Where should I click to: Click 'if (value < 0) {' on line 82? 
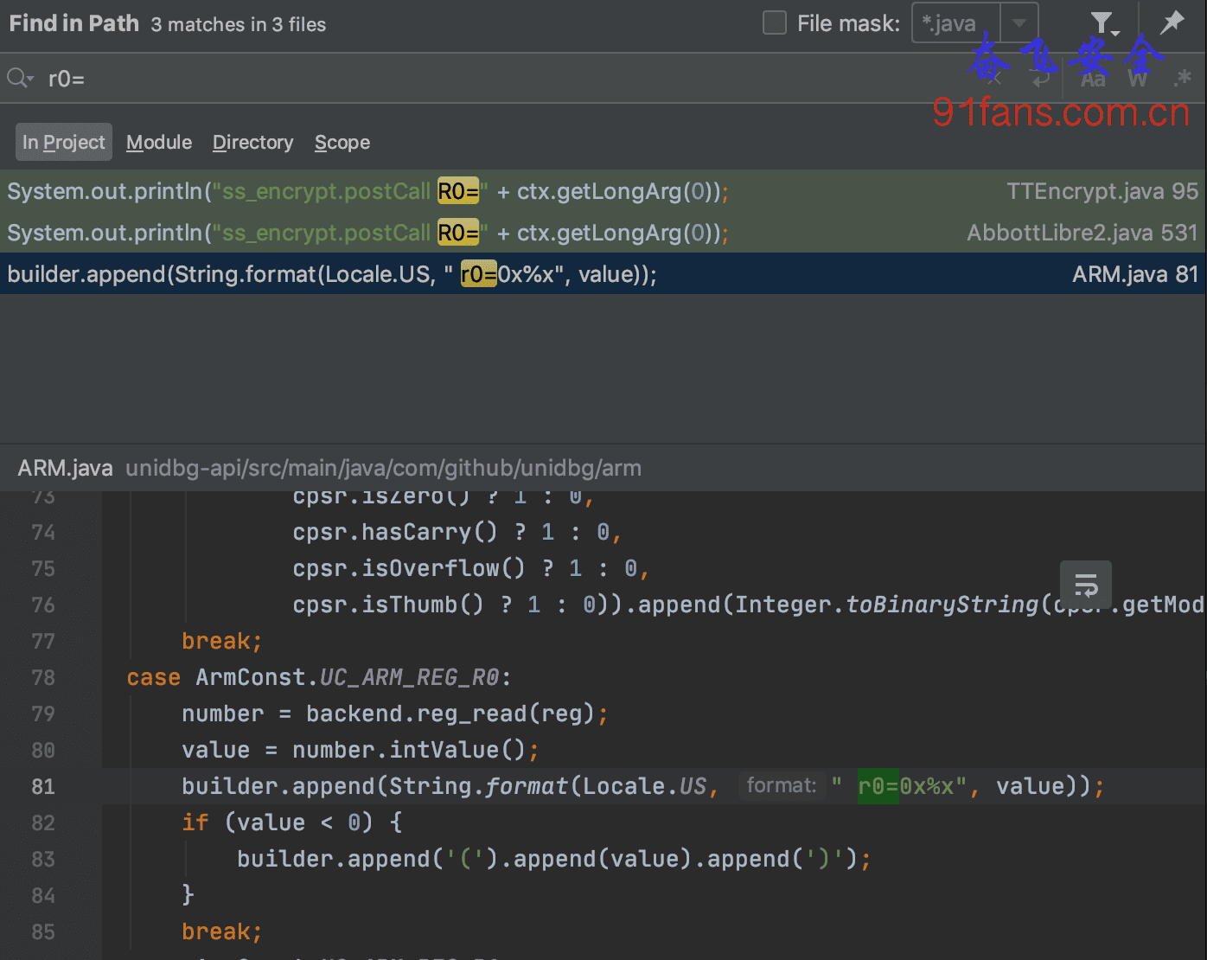click(292, 822)
